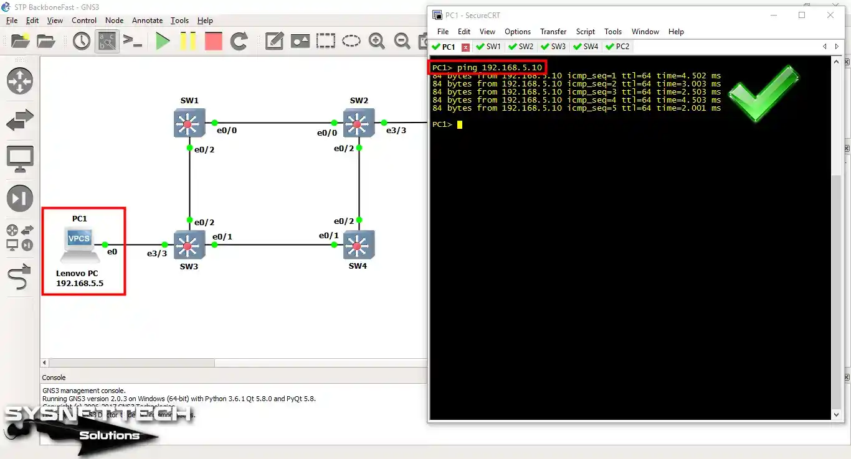Click terminal PC1> prompt cursor line
851x459 pixels.
pyautogui.click(x=447, y=124)
